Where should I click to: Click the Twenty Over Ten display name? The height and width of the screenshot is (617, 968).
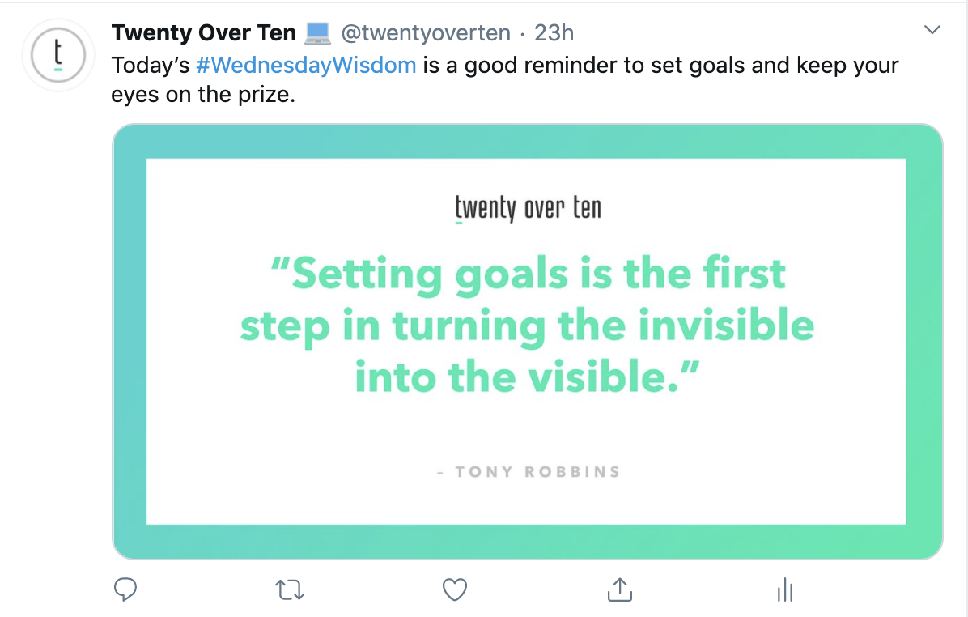tap(204, 33)
